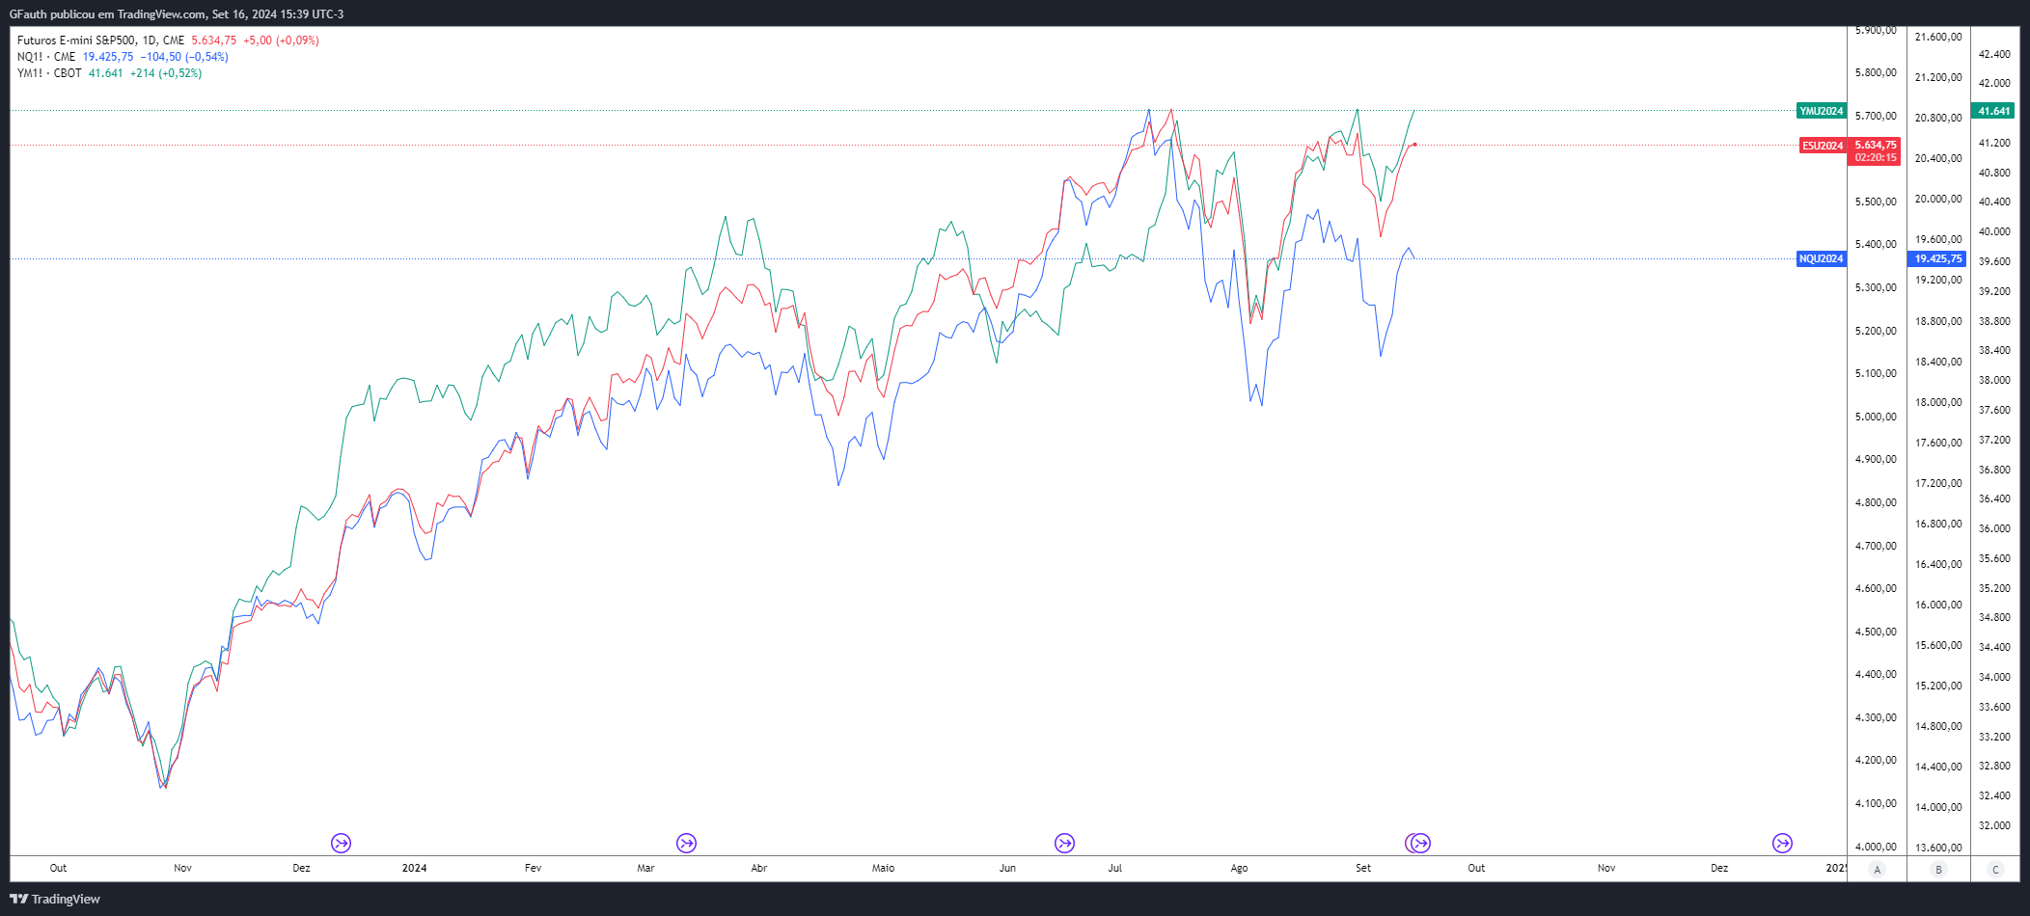2030x916 pixels.
Task: Click the YMU2024 green price label
Action: 1822,111
